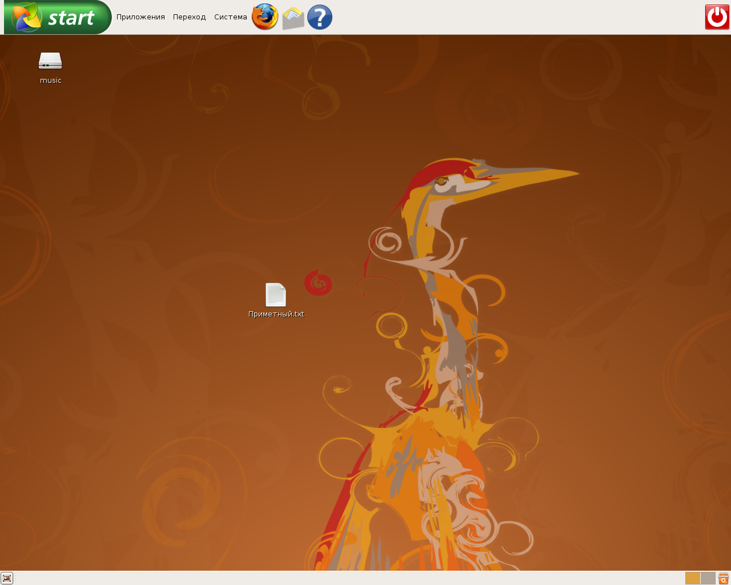Image resolution: width=731 pixels, height=585 pixels.
Task: Open the Переход menu
Action: pyautogui.click(x=189, y=17)
